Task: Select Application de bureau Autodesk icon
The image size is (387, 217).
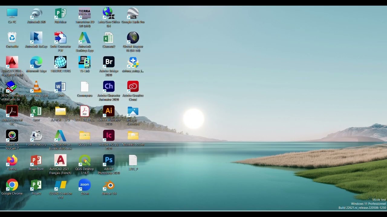Action: coord(60,136)
